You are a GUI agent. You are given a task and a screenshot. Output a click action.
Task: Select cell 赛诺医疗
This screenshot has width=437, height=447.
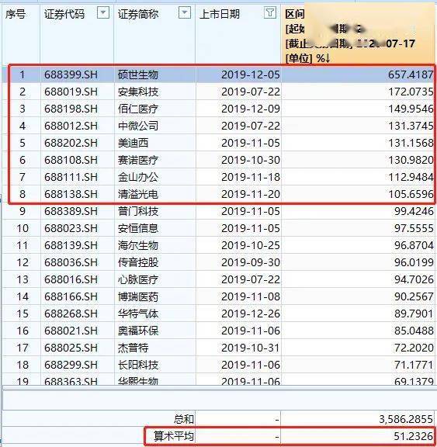(138, 160)
